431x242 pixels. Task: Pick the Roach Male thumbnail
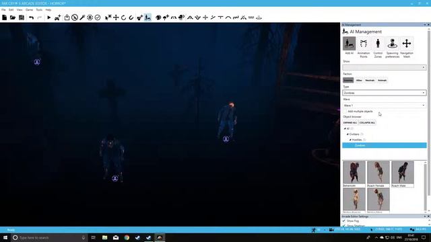(403, 174)
